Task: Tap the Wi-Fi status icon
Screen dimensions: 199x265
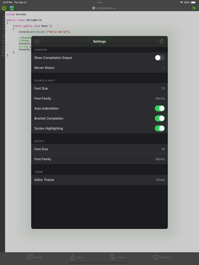Action: 181,2
